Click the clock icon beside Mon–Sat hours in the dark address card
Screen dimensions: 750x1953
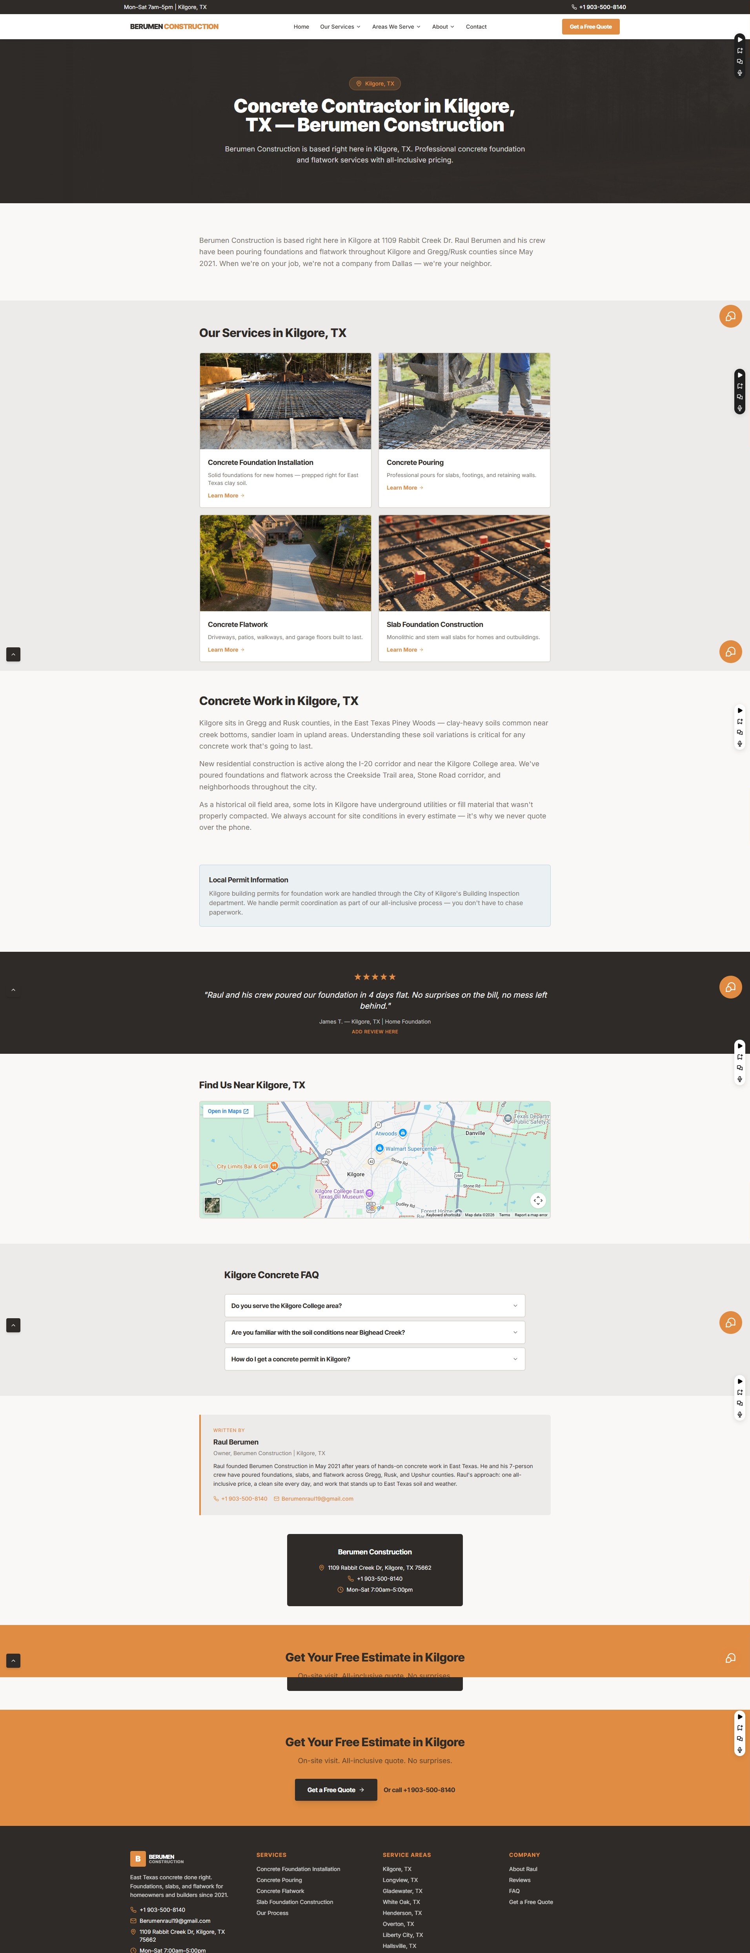pos(340,1590)
